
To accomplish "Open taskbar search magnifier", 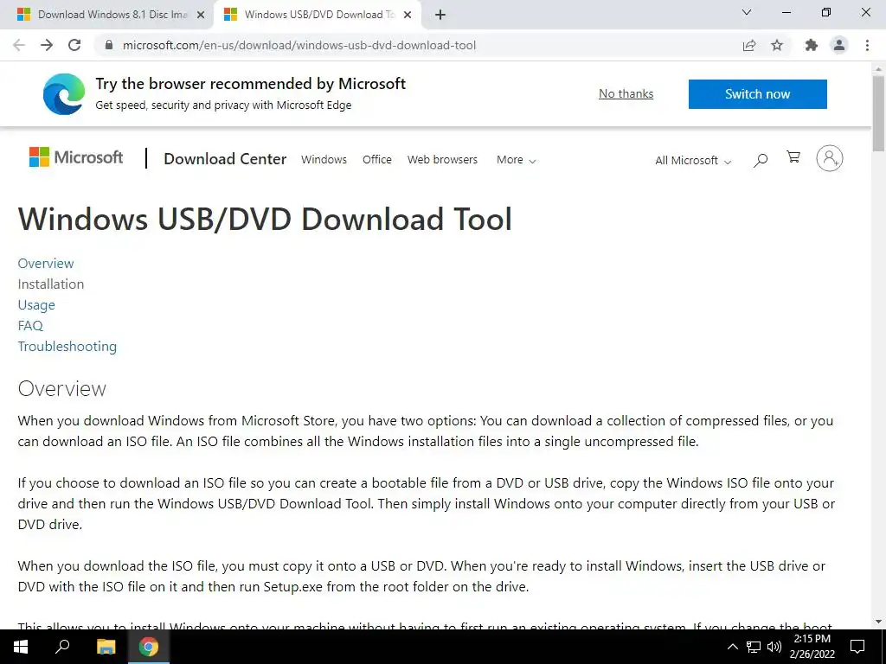I will pos(62,647).
